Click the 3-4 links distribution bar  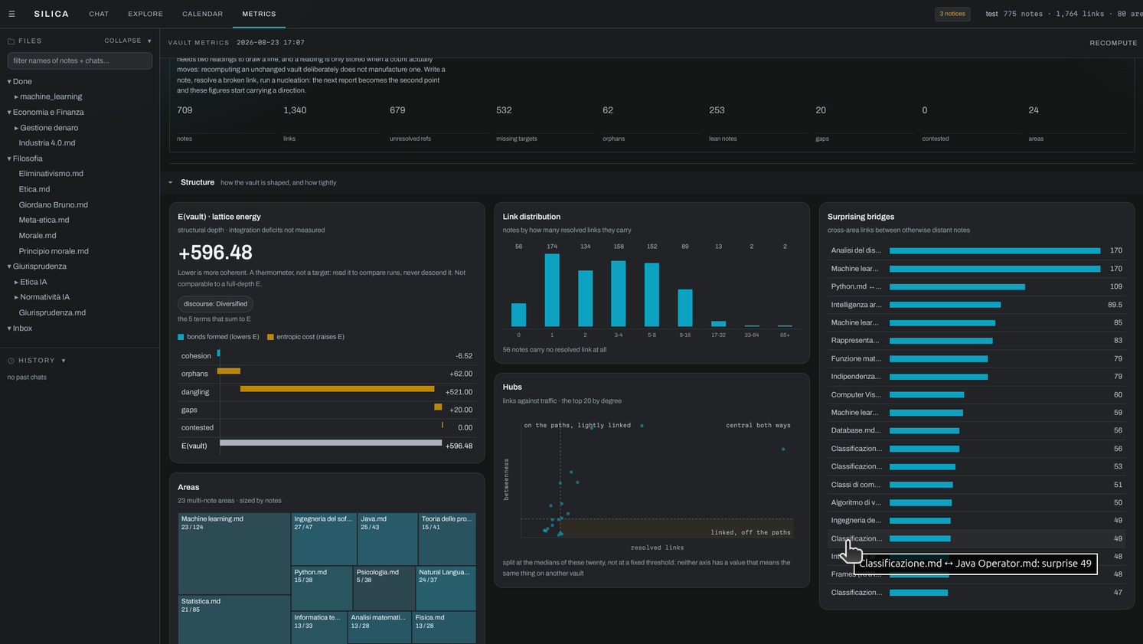619,294
